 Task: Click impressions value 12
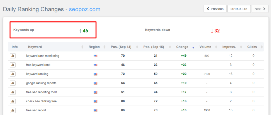coord(231,56)
